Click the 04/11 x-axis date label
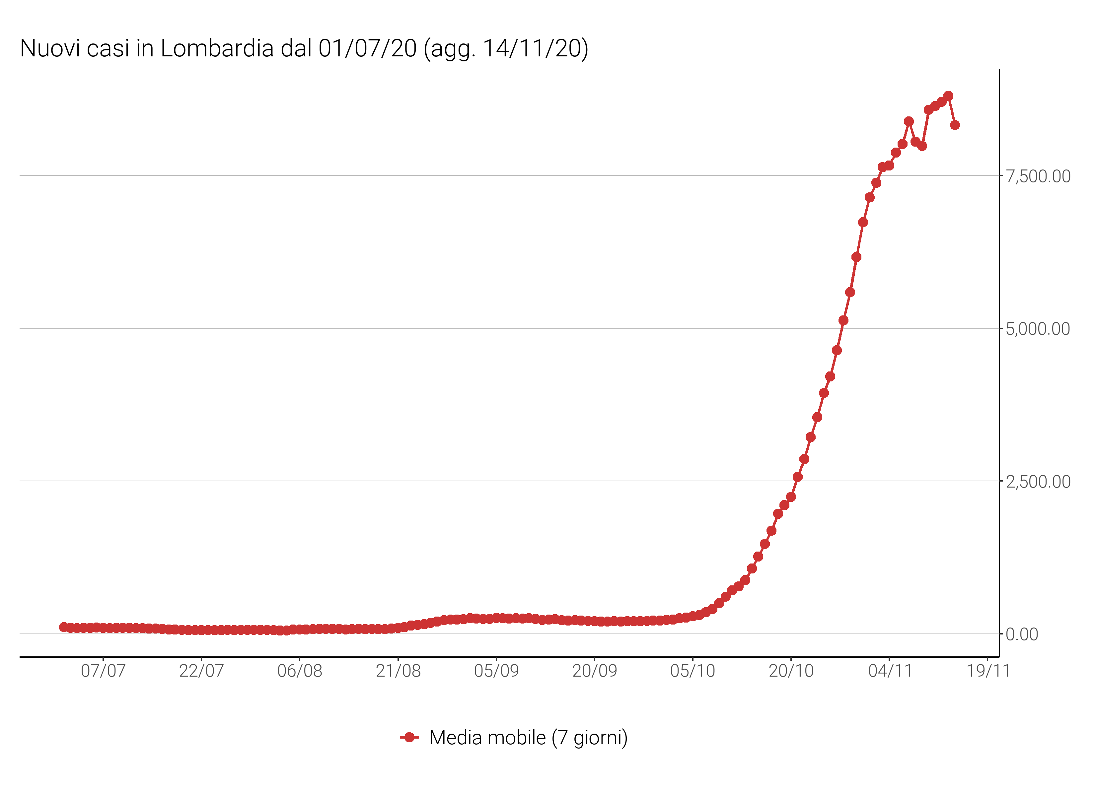This screenshot has width=1095, height=796. [x=890, y=671]
